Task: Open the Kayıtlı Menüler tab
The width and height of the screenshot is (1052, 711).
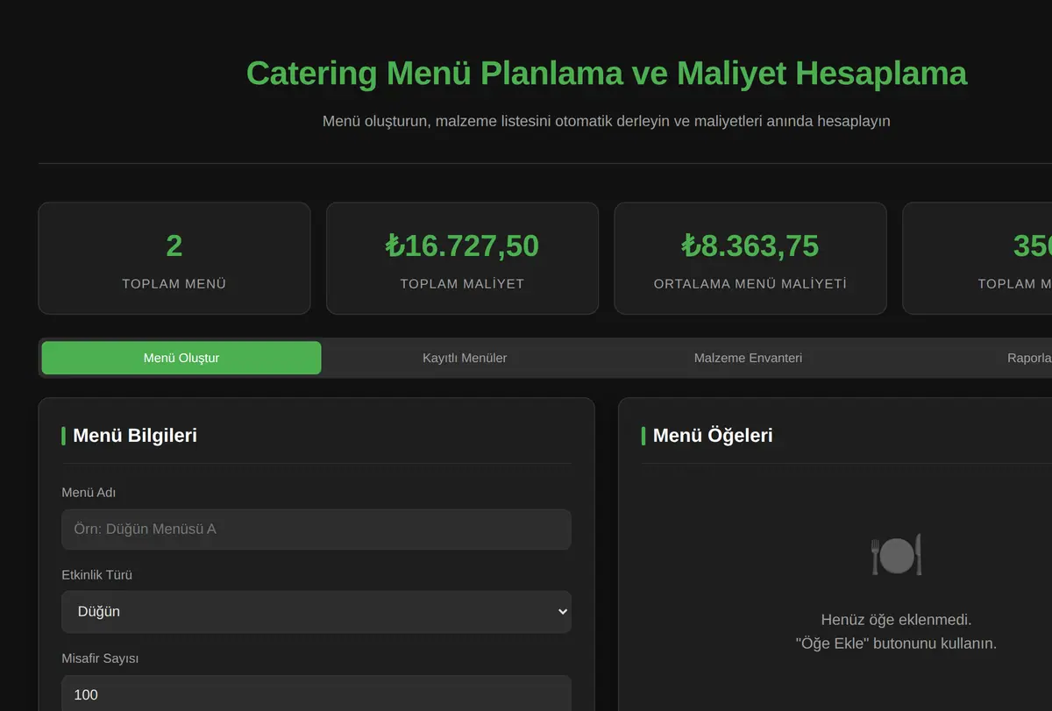Action: [465, 358]
